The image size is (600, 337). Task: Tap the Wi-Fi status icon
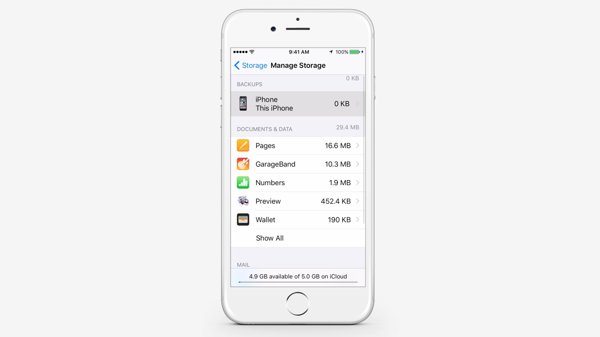point(252,52)
